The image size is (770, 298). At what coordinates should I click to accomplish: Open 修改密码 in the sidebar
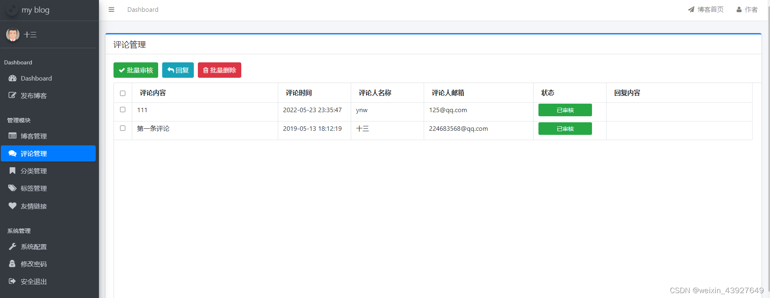48,264
